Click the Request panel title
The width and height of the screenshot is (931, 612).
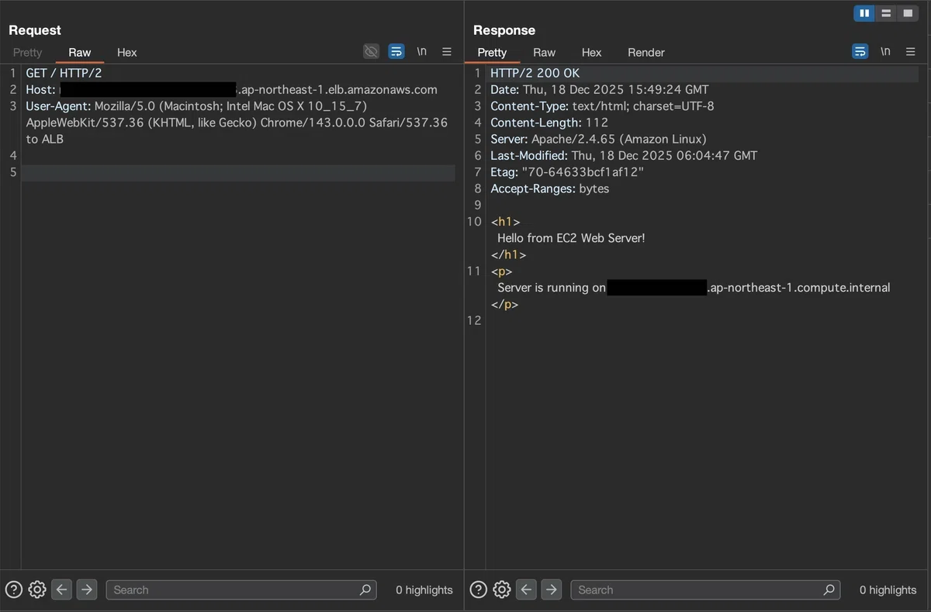[35, 30]
